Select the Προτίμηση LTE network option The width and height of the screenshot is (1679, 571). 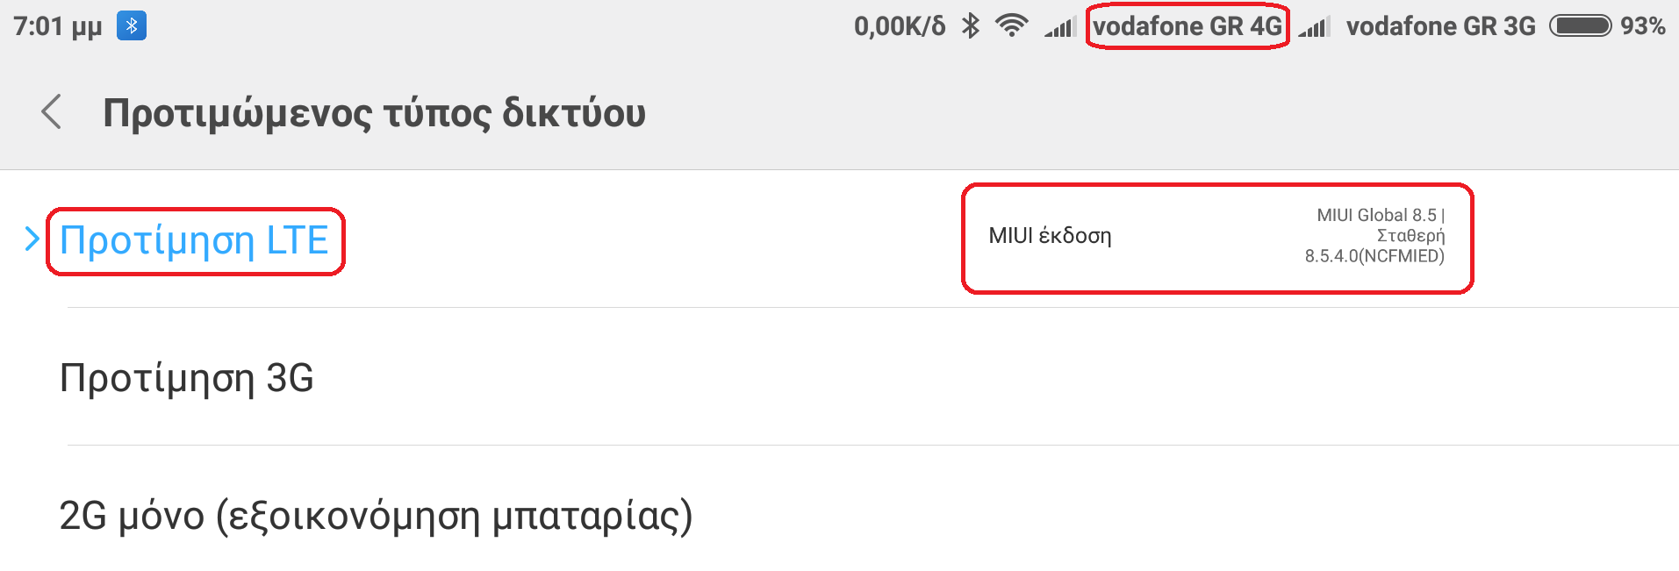coord(194,240)
